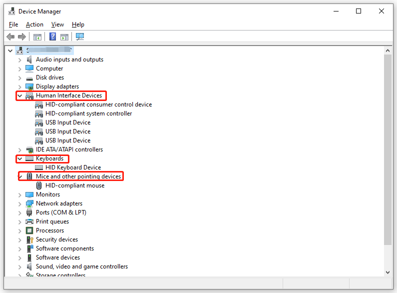Image resolution: width=397 pixels, height=293 pixels.
Task: Expand Audio inputs and outputs node
Action: pyautogui.click(x=20, y=60)
